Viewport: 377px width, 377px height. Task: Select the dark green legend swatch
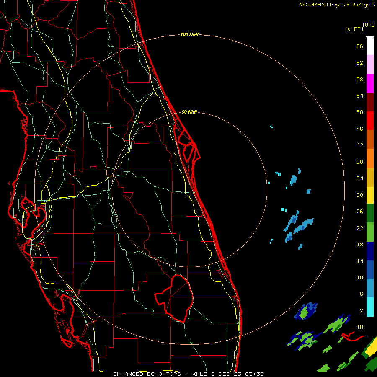pos(370,213)
